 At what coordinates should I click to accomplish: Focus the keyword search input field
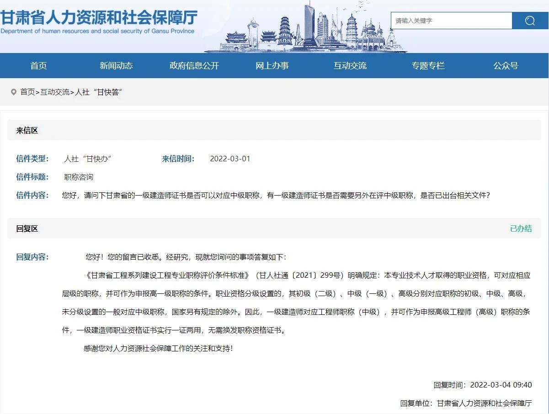[x=451, y=21]
